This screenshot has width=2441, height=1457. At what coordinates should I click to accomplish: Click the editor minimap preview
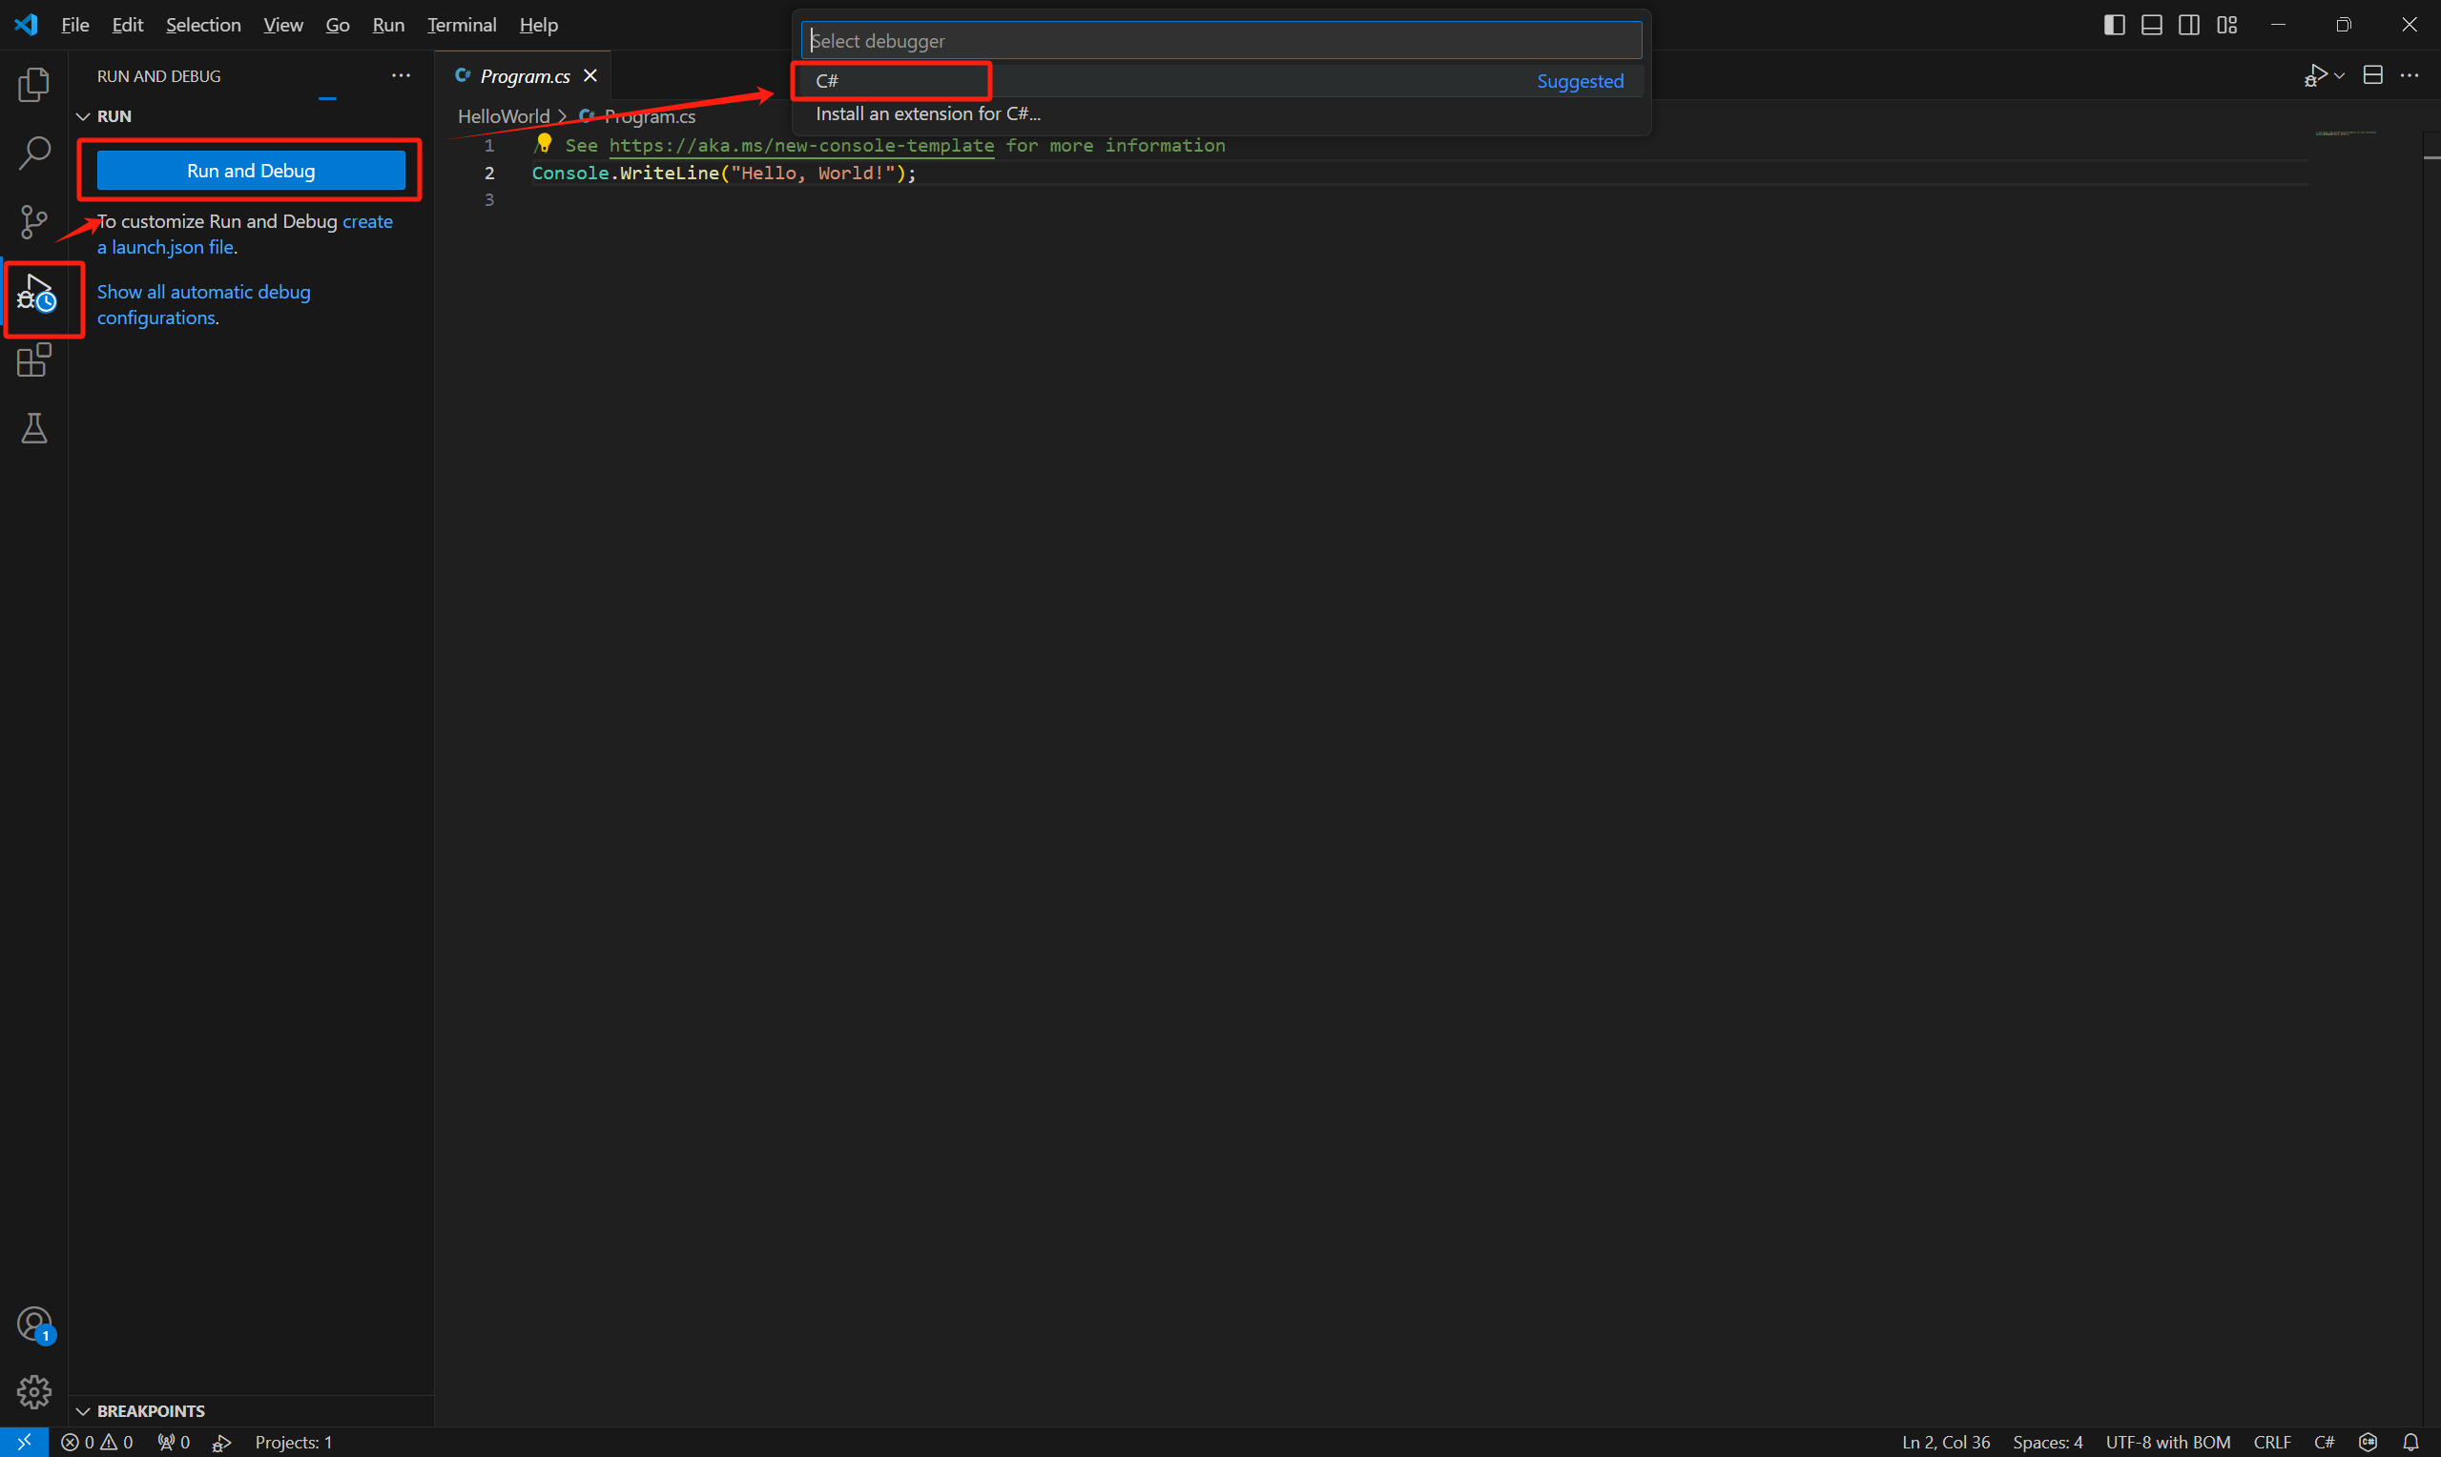click(x=2346, y=133)
